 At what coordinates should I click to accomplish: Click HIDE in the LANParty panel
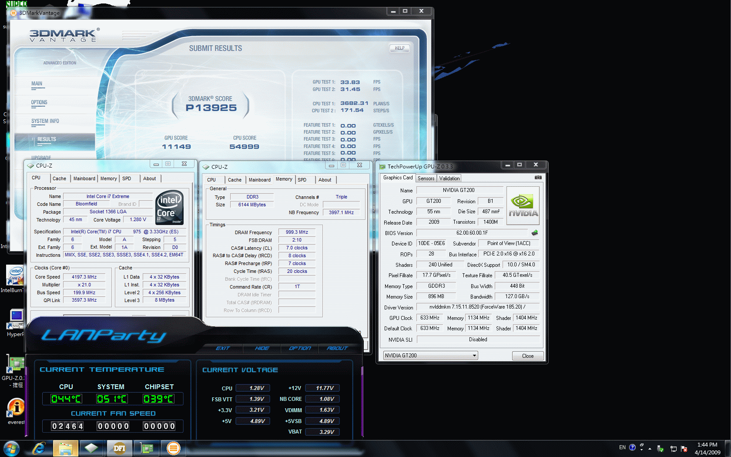(x=262, y=348)
